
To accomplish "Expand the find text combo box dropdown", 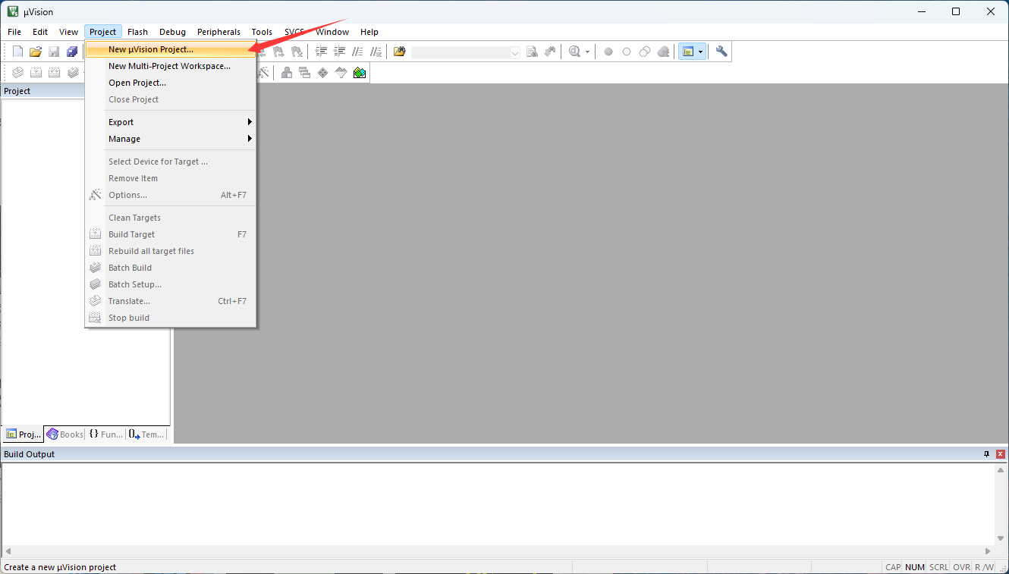I will tap(515, 52).
